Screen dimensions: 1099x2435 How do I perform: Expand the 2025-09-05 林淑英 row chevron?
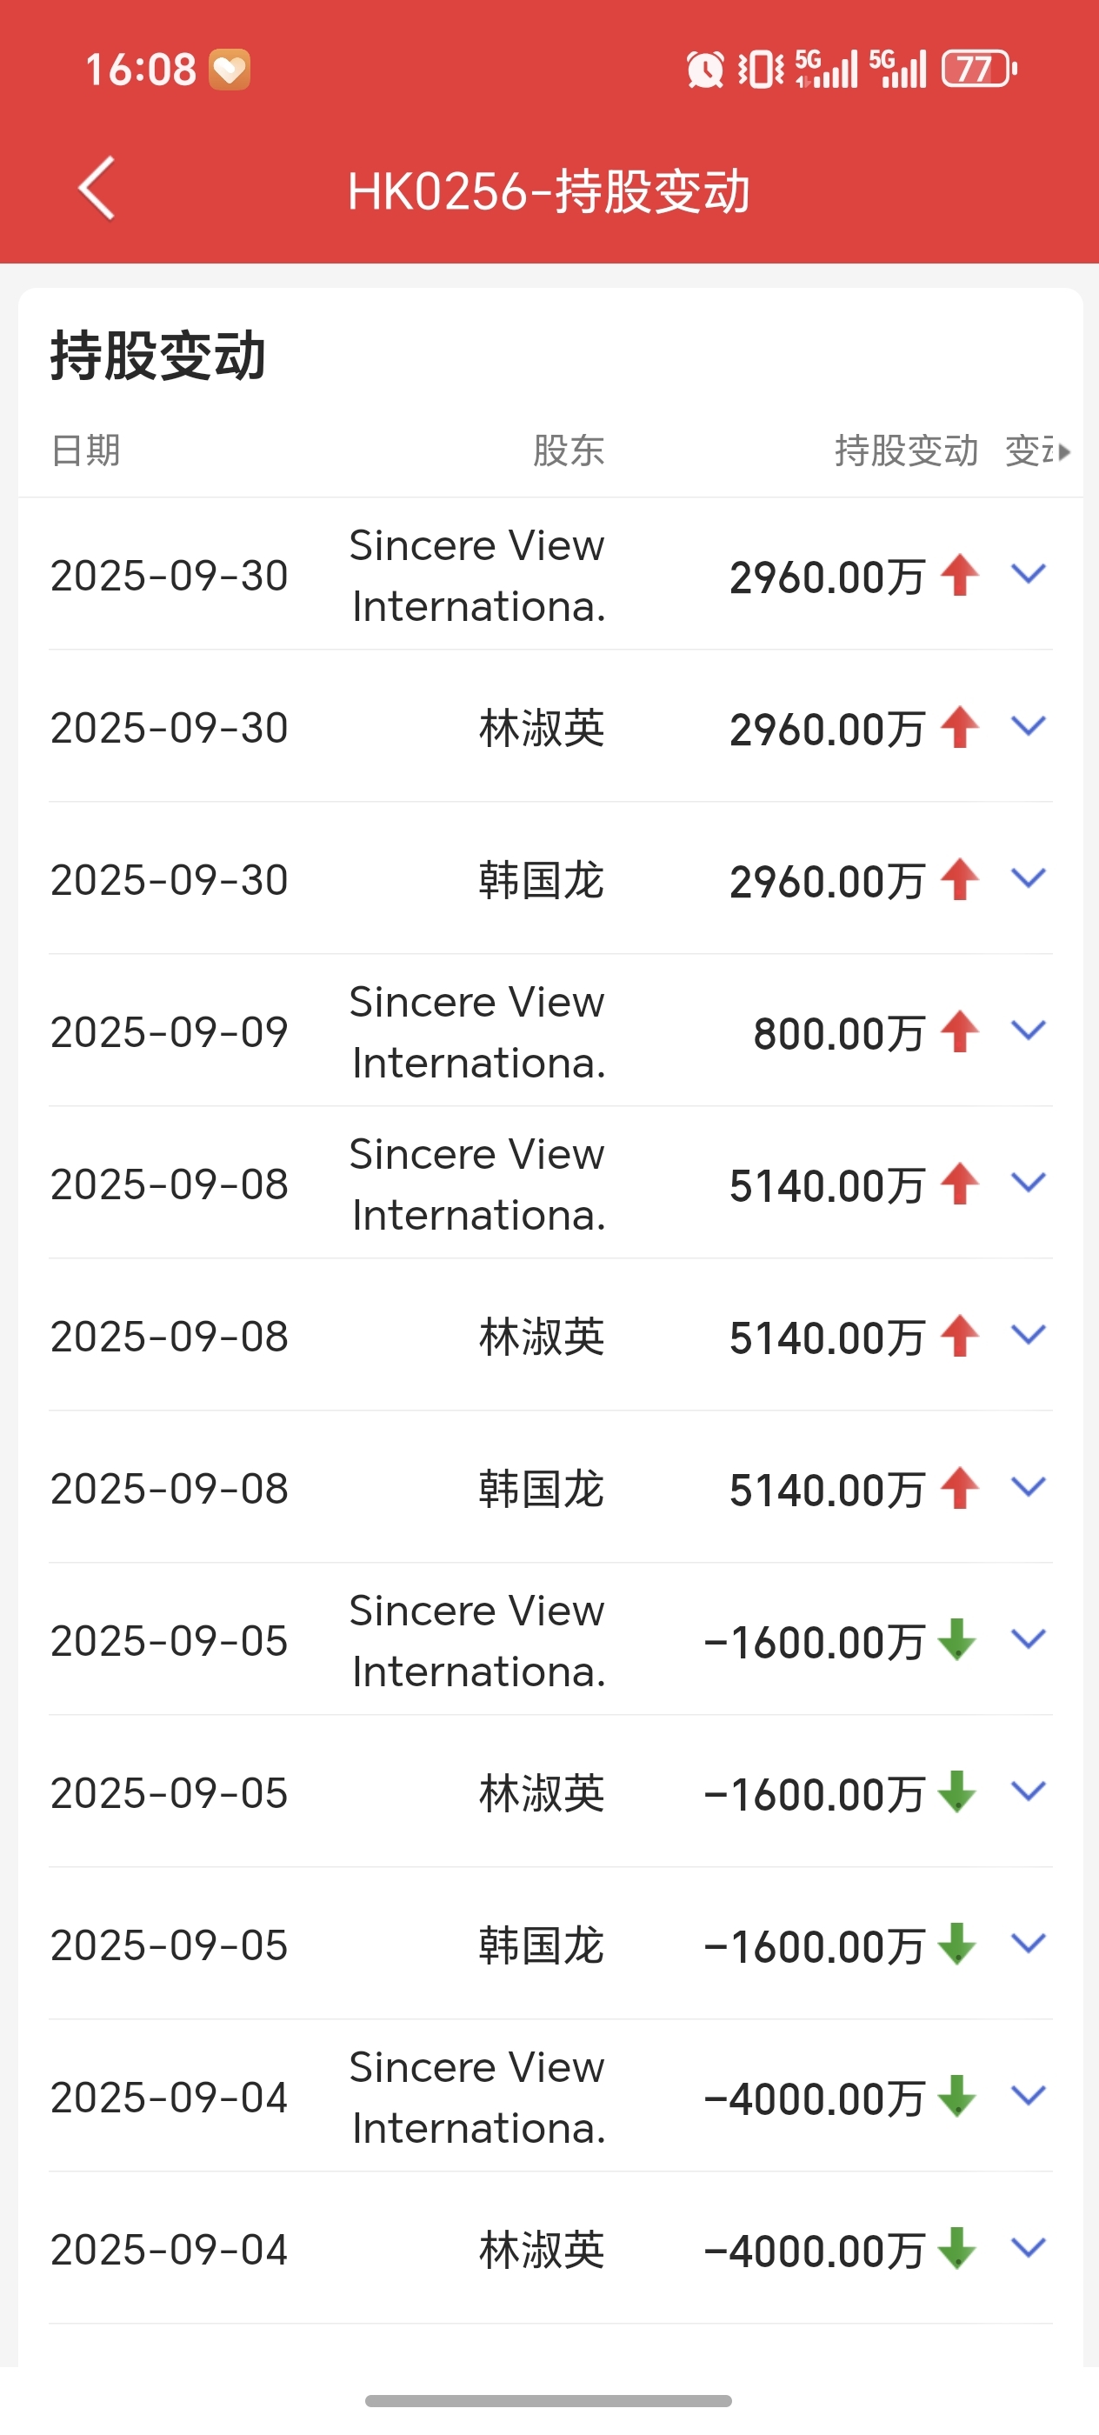point(1028,1791)
